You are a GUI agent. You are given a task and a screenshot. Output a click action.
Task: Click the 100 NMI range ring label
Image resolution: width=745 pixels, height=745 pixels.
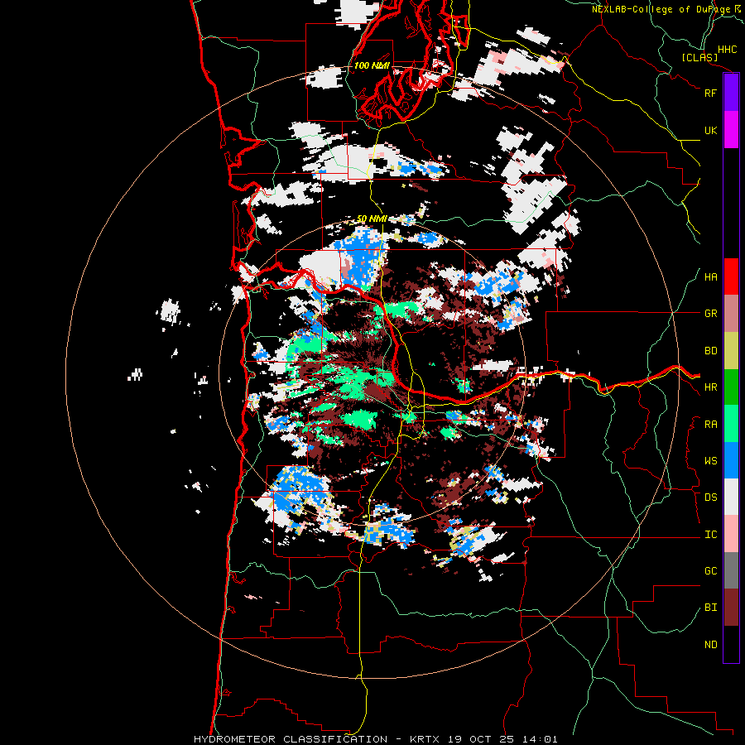pos(372,65)
